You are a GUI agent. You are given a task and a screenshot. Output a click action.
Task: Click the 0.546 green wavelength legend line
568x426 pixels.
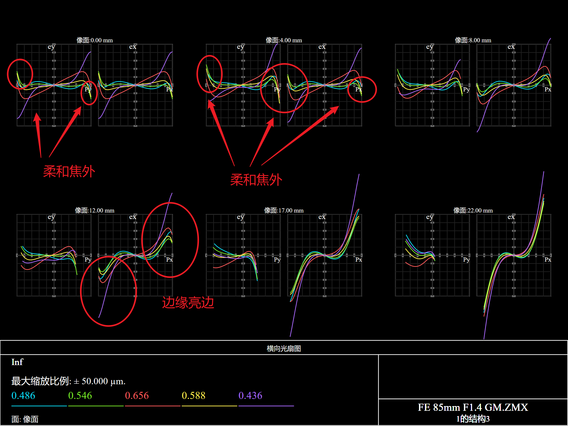coord(96,406)
